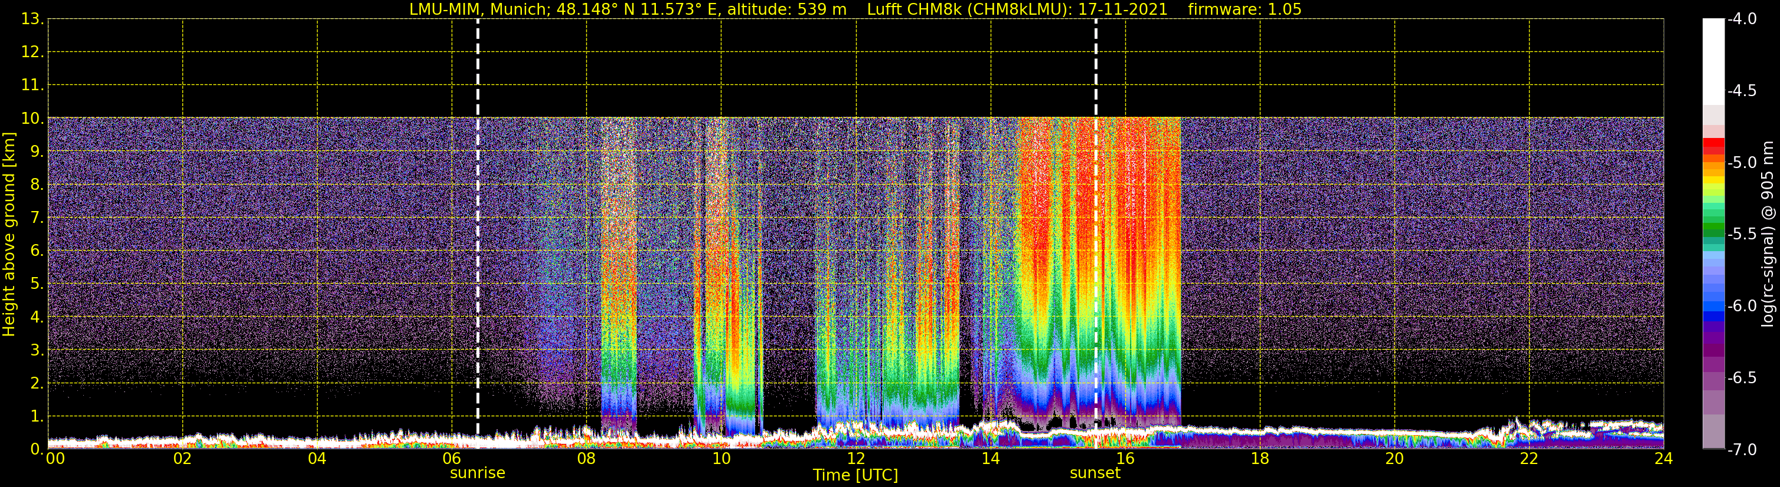Screen dimensions: 1780x487
Task: Click the "Time [UTC]" axis label
Action: point(855,475)
